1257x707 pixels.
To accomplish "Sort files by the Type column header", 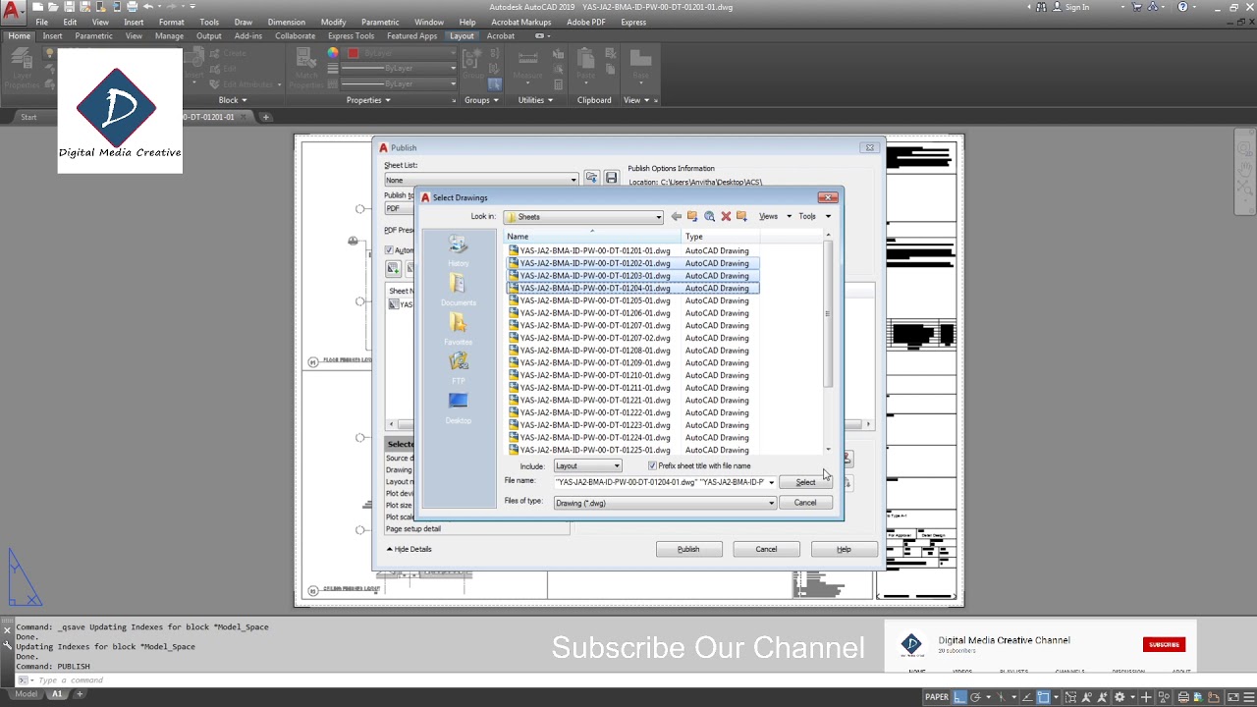I will tap(720, 237).
